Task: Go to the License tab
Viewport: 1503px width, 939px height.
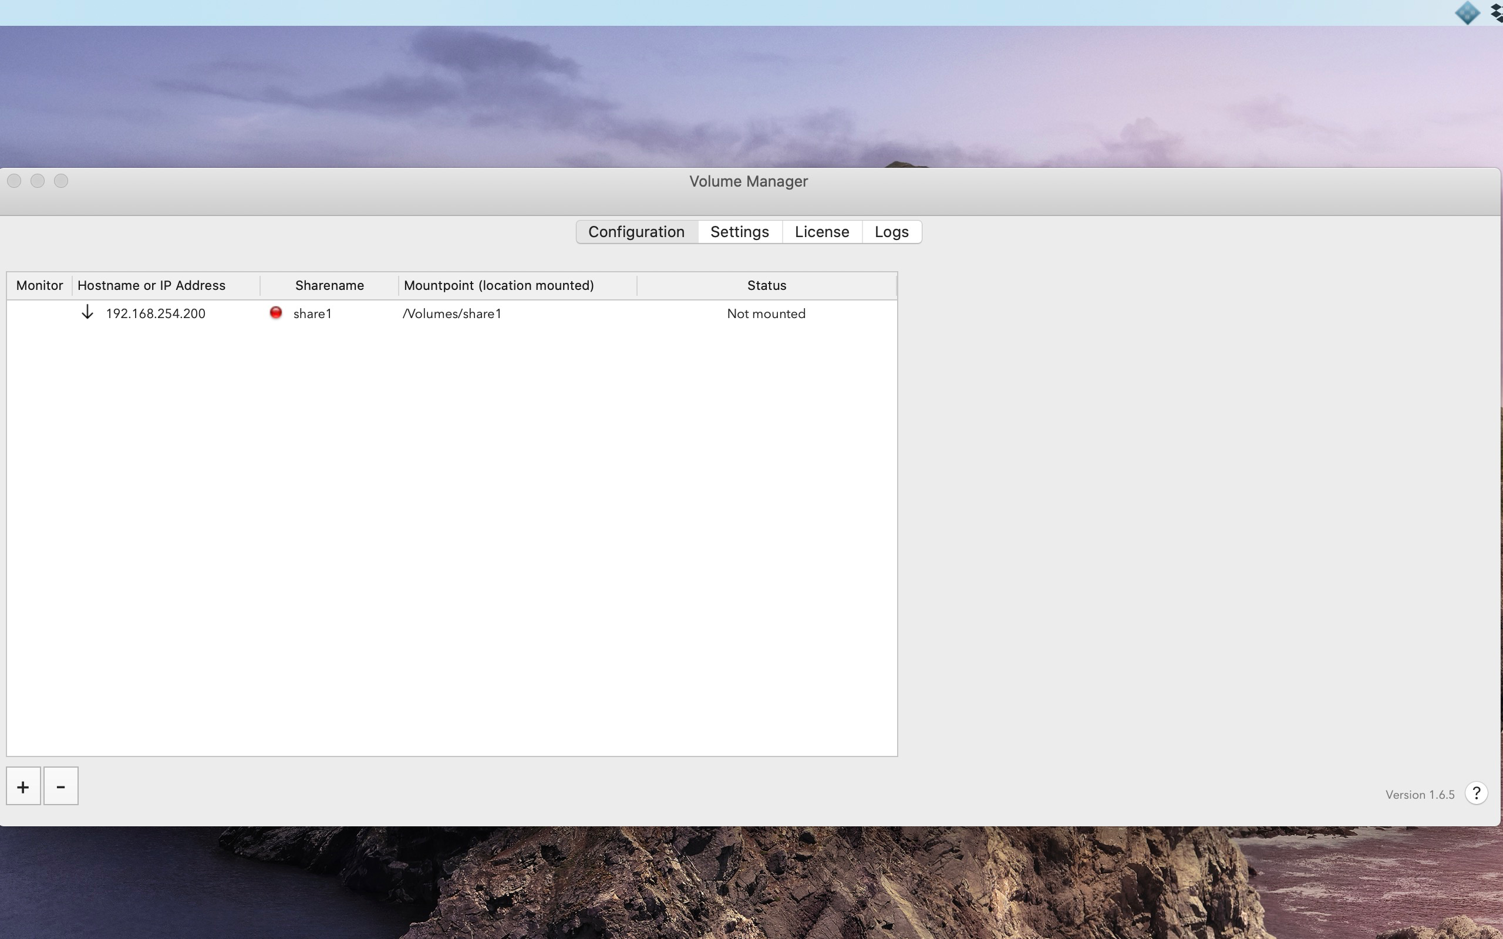Action: click(x=821, y=232)
